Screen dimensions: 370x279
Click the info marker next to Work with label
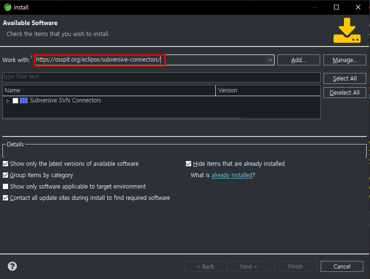tap(31, 56)
